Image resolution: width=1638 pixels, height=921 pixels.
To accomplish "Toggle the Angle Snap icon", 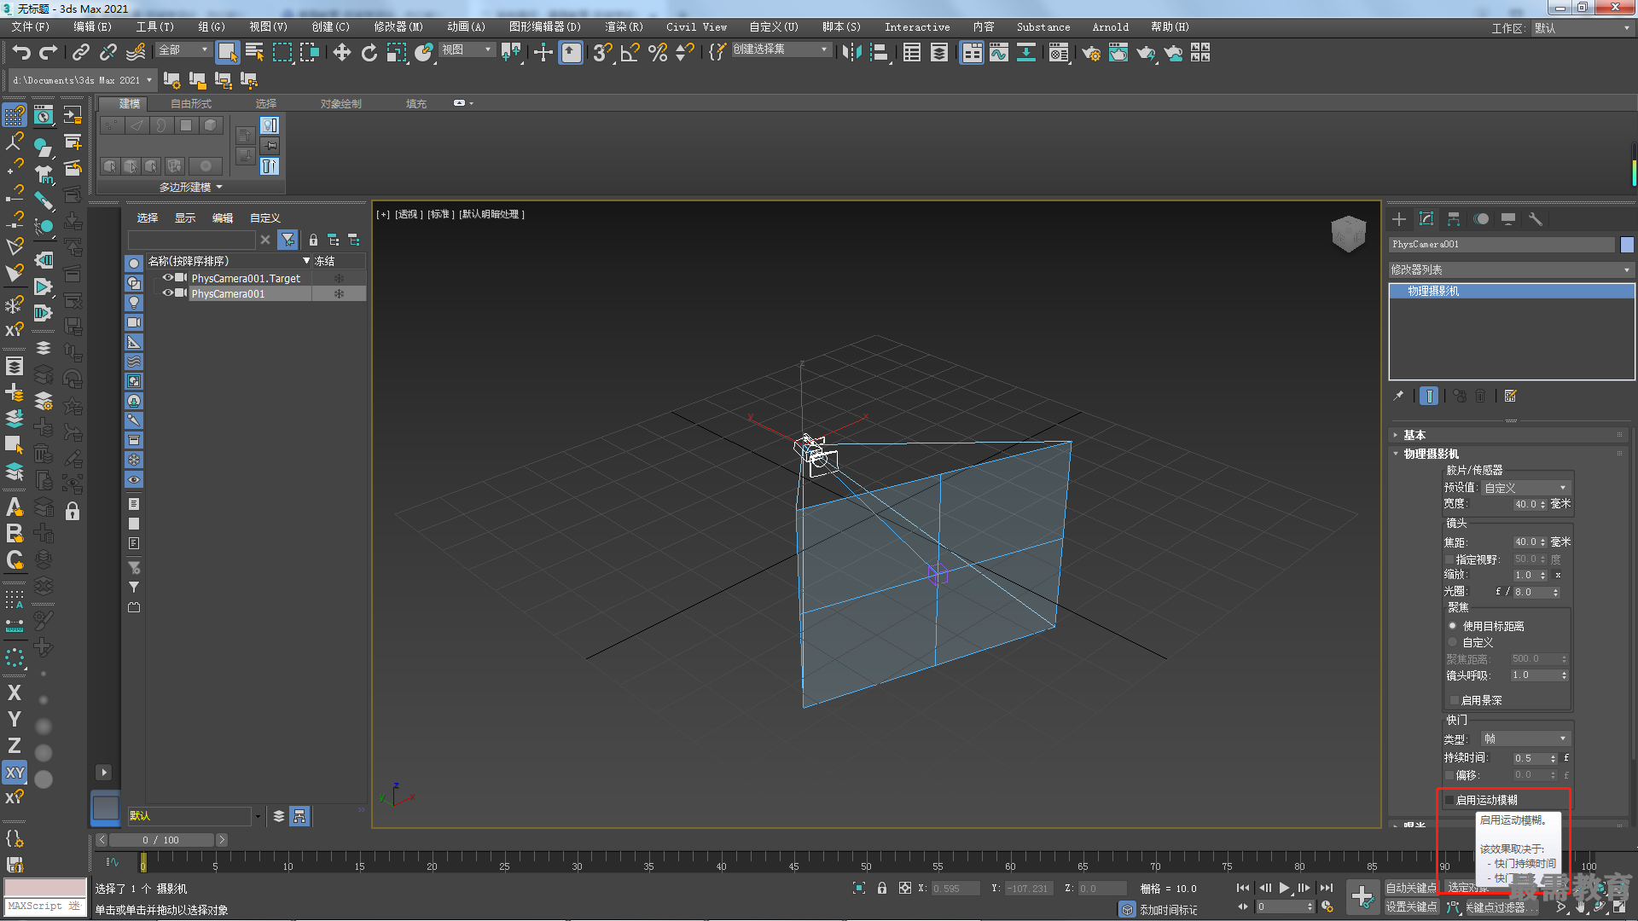I will (x=630, y=53).
